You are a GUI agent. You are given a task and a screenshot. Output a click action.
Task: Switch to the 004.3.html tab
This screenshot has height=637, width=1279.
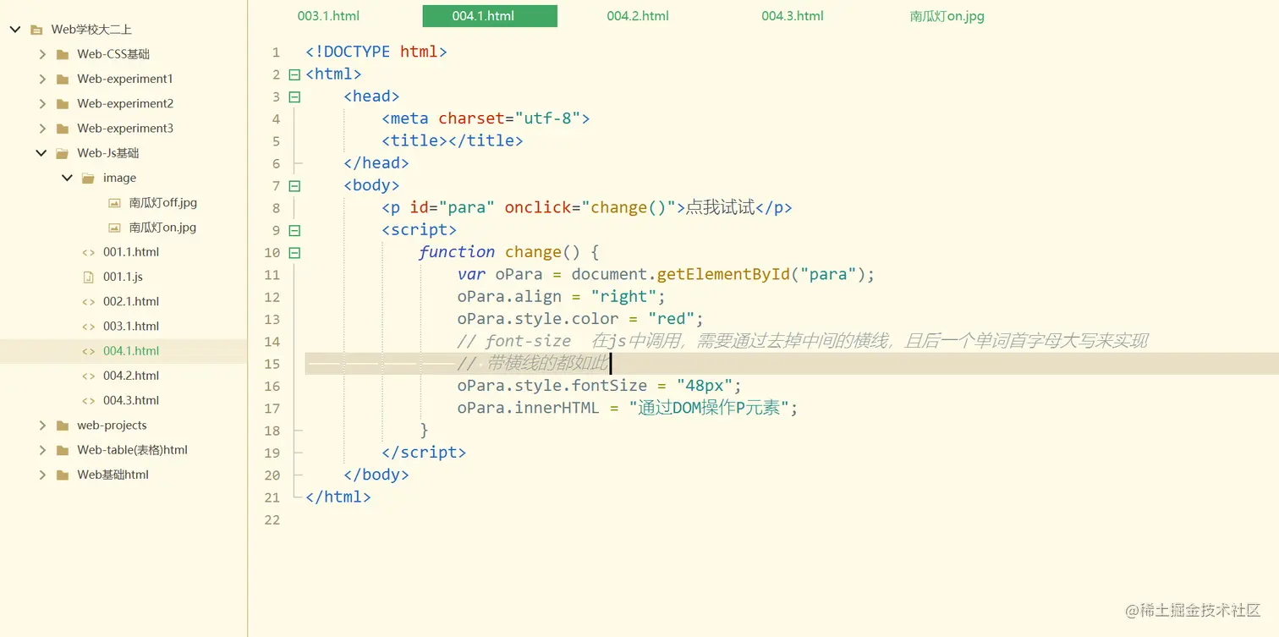(x=792, y=16)
